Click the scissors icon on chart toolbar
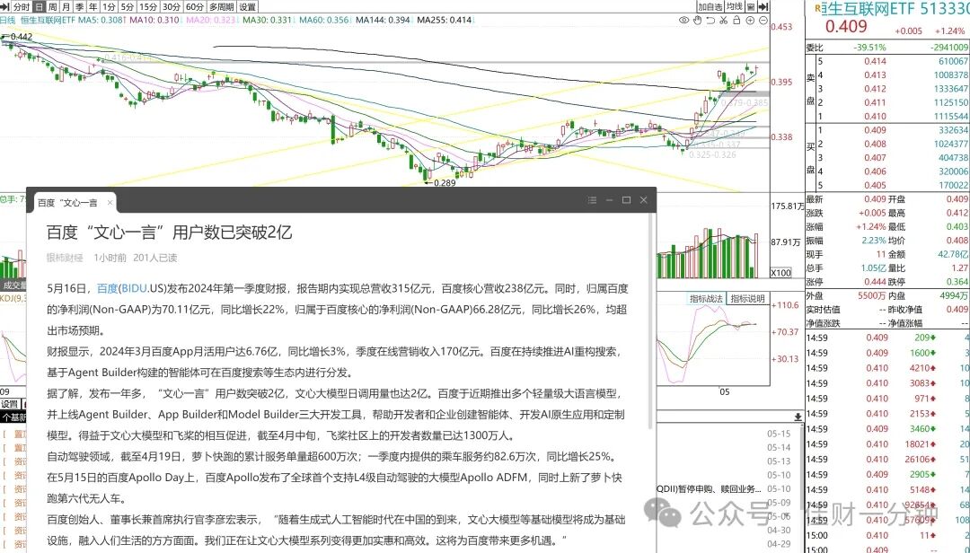Image resolution: width=970 pixels, height=553 pixels. pyautogui.click(x=723, y=21)
